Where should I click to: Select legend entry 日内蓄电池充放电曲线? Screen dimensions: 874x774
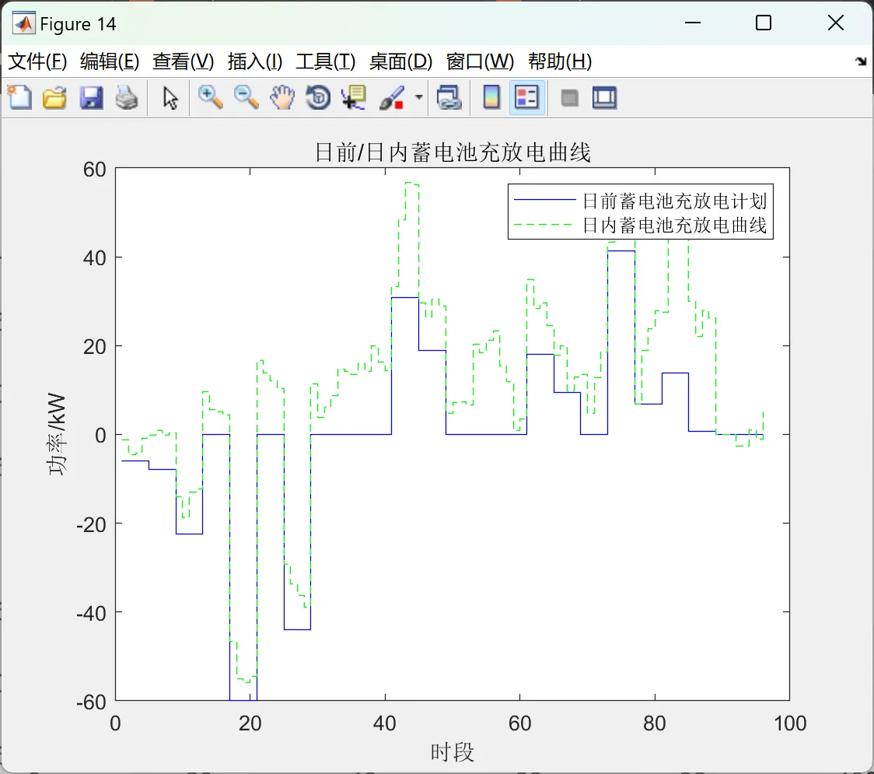click(x=674, y=226)
